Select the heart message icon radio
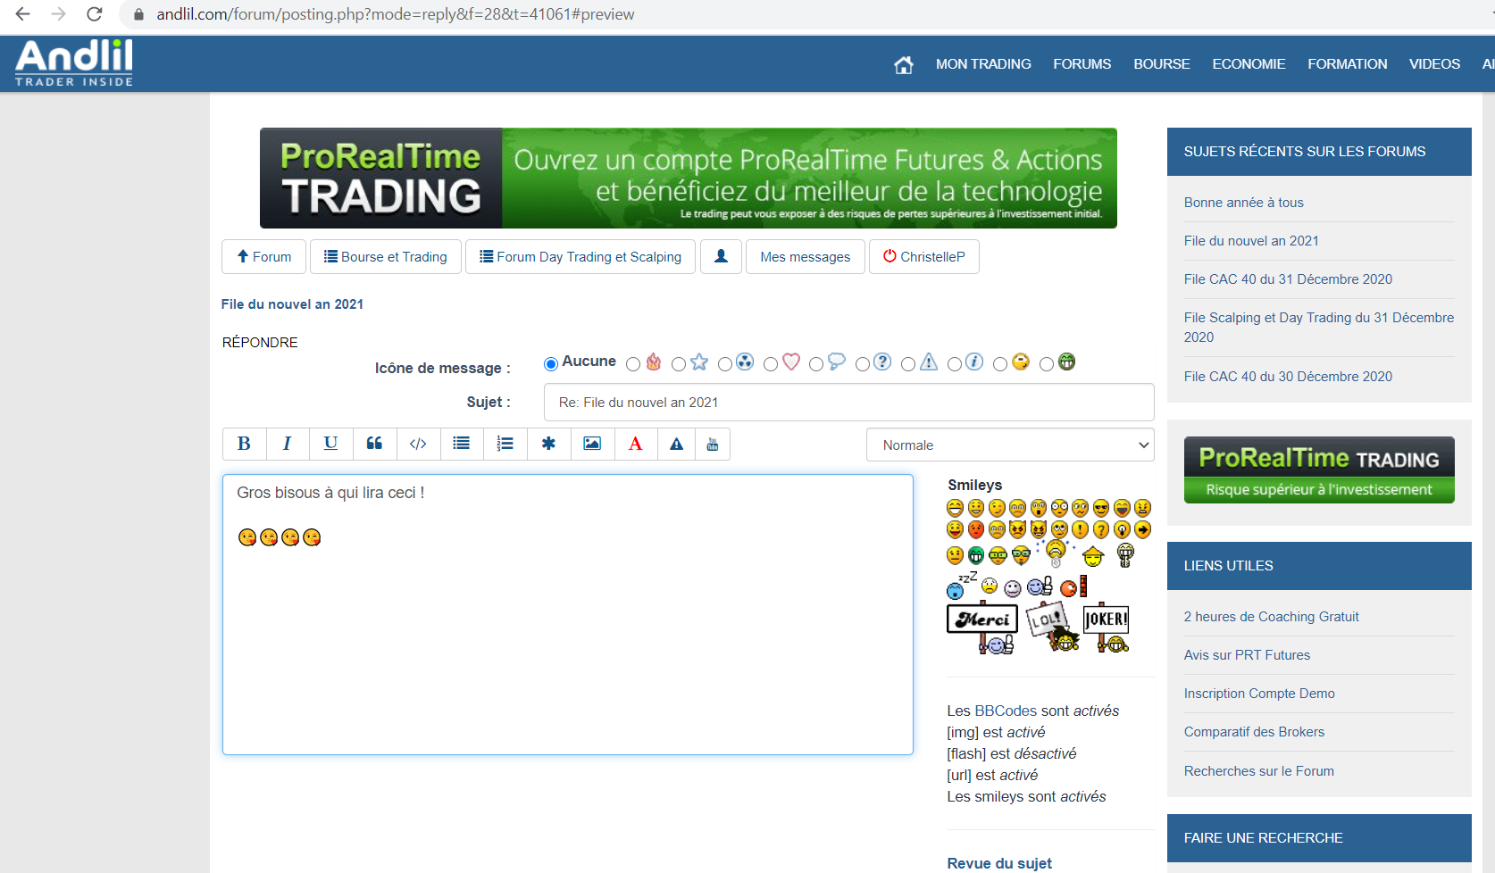Screen dimensions: 1495x873 click(771, 363)
